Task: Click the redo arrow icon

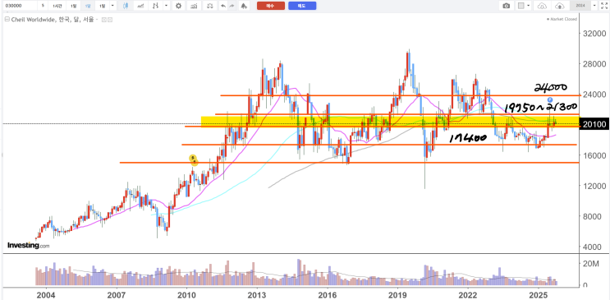Action: click(232, 6)
